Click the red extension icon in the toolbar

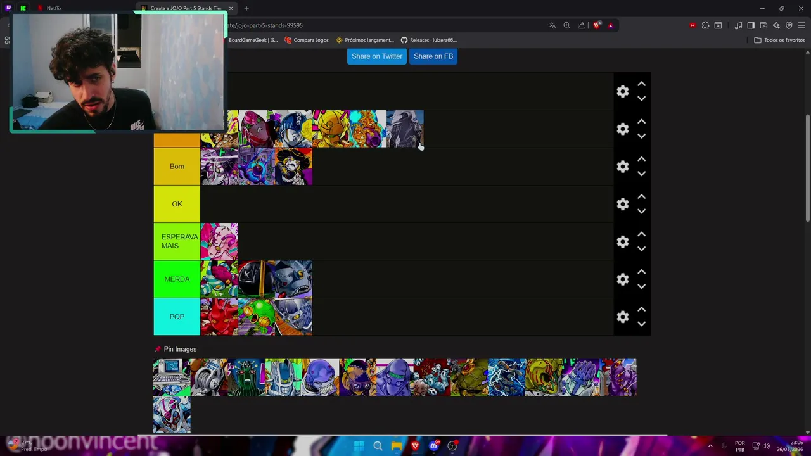tap(693, 25)
